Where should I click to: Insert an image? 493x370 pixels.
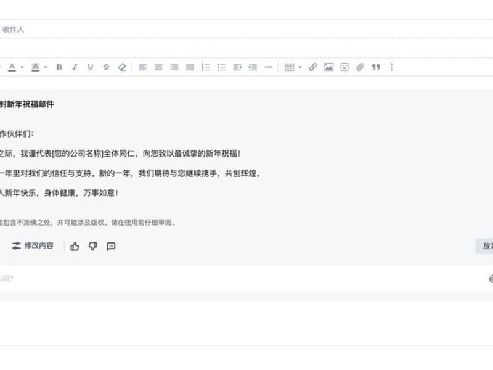coord(328,67)
